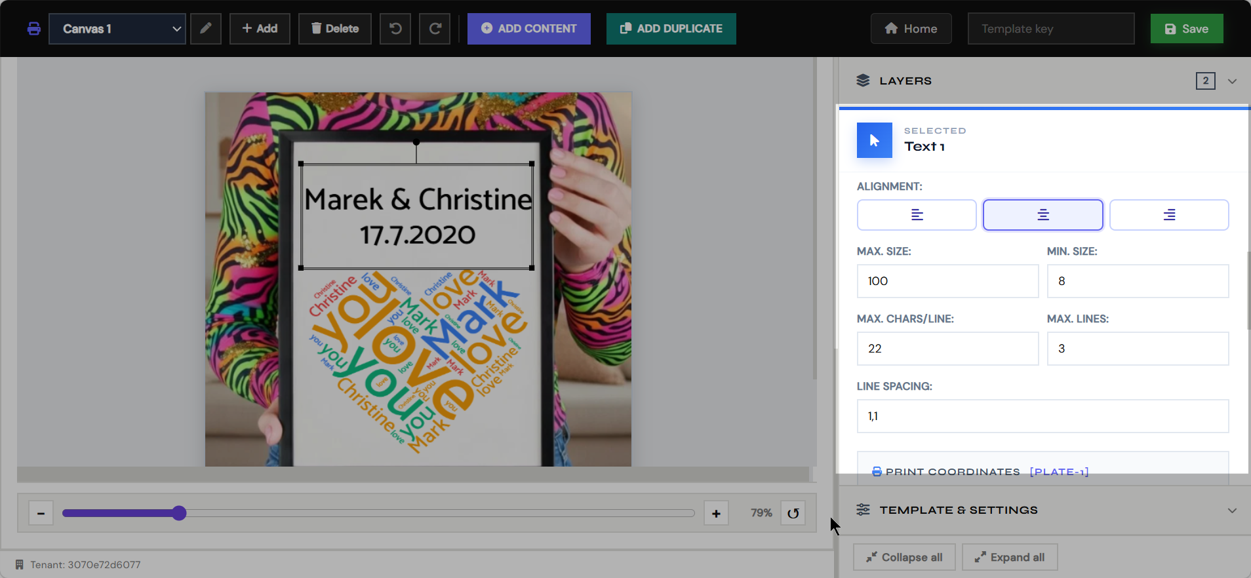Image resolution: width=1251 pixels, height=578 pixels.
Task: Click the Text 1 selected layer name
Action: click(924, 147)
